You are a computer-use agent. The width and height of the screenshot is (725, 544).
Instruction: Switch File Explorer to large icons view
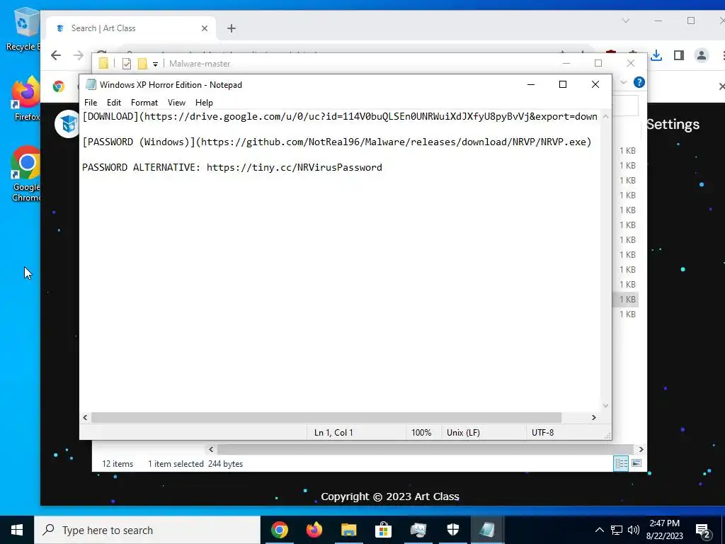(636, 463)
